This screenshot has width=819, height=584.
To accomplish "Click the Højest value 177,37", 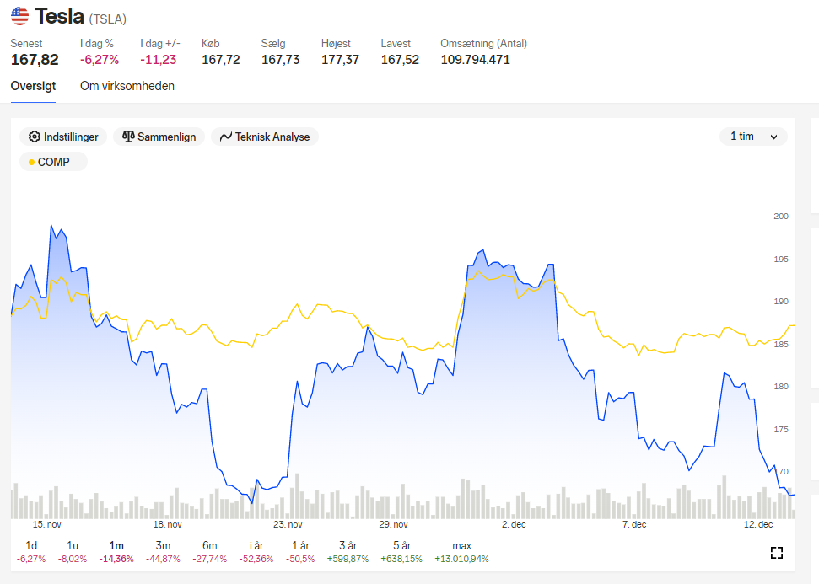I will point(340,60).
